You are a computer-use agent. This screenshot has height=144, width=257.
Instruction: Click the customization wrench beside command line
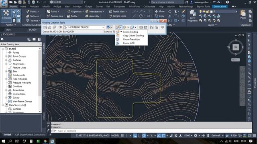48,130
